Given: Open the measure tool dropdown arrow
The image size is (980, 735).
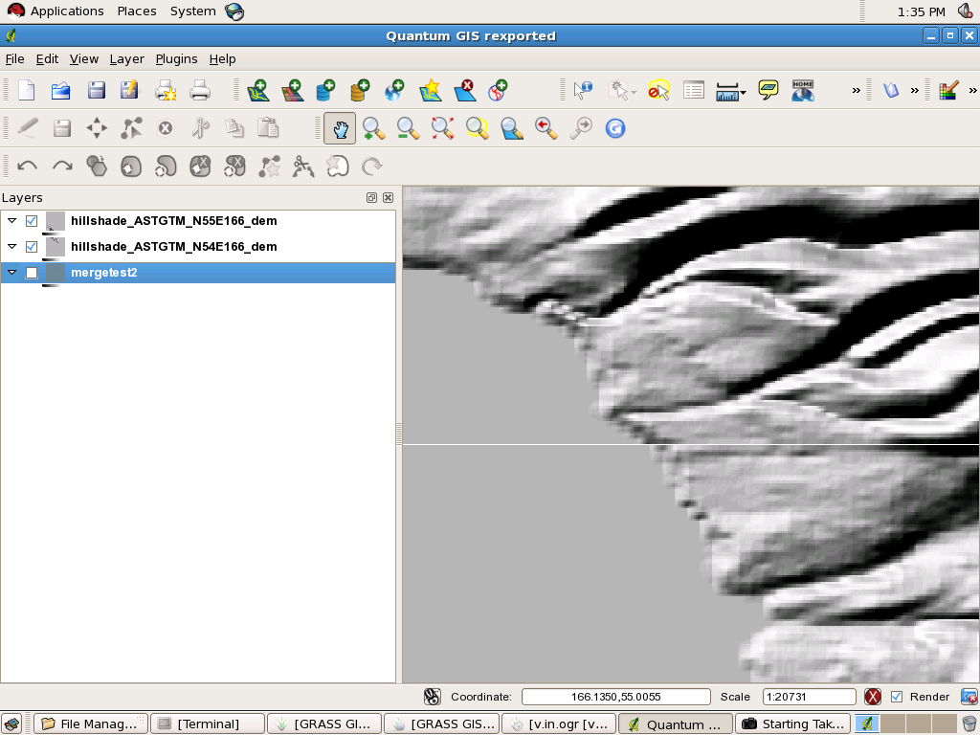Looking at the screenshot, I should pyautogui.click(x=743, y=93).
